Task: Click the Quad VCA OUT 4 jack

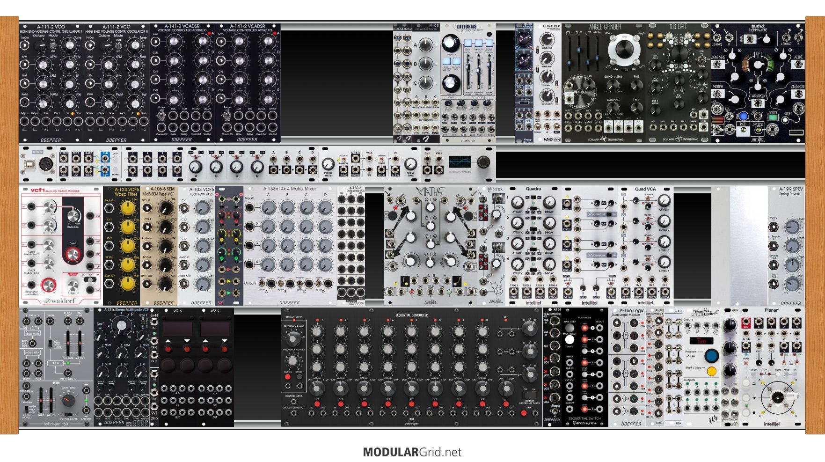Action: pyautogui.click(x=665, y=292)
